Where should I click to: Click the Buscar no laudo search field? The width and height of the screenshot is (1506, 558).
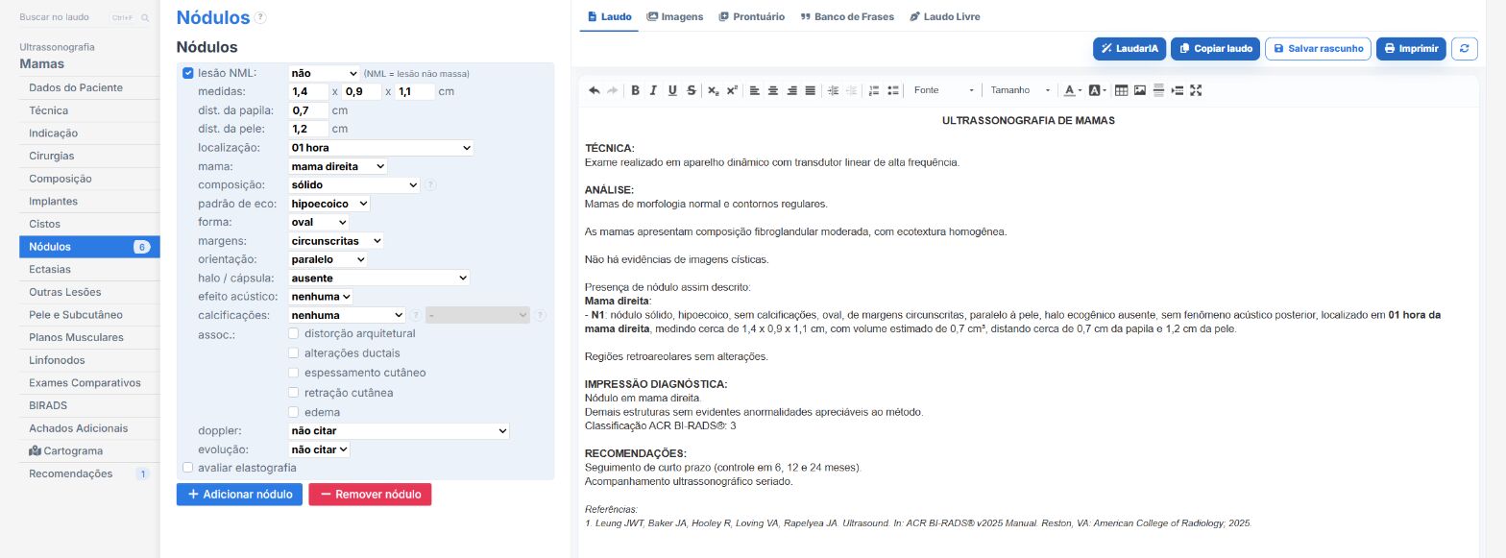[85, 18]
